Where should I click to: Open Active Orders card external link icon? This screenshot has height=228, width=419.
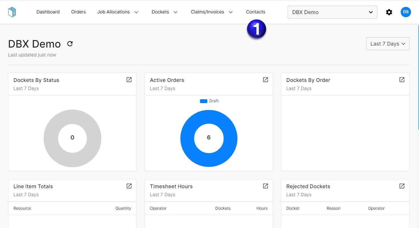(265, 80)
